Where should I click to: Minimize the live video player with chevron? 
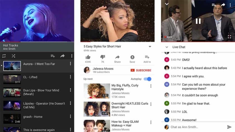click(167, 4)
